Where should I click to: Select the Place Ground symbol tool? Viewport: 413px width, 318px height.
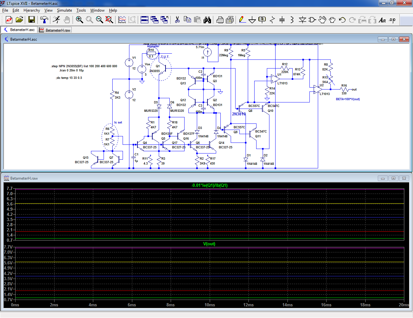click(252, 20)
